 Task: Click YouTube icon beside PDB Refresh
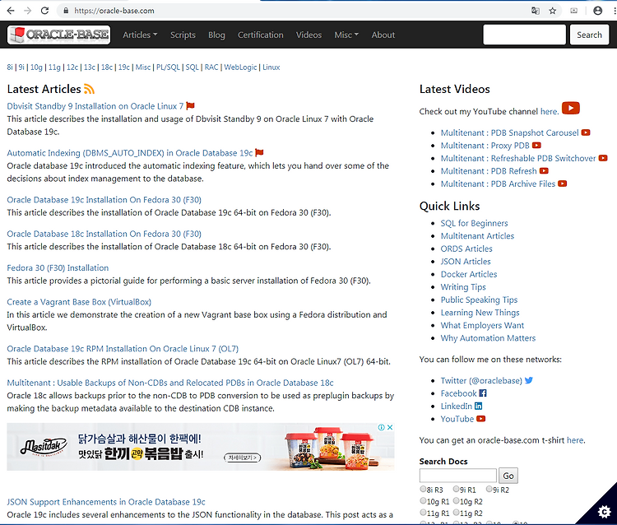[x=544, y=171]
